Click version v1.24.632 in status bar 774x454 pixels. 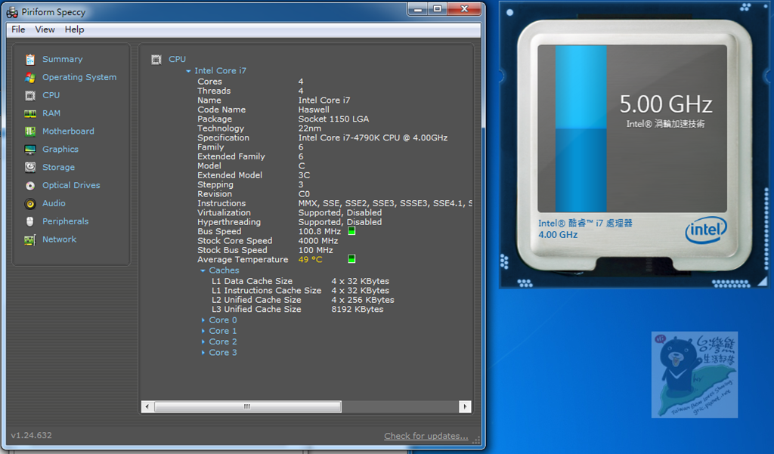pos(31,435)
